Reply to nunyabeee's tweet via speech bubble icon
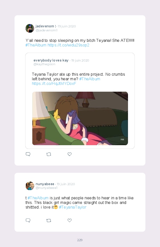Viewport: 160px width, 247px height. click(28, 220)
